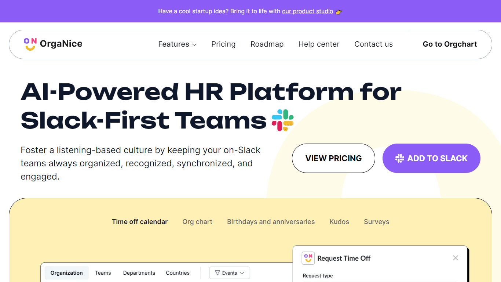Go to the Roadmap page
The width and height of the screenshot is (501, 282).
click(x=267, y=44)
